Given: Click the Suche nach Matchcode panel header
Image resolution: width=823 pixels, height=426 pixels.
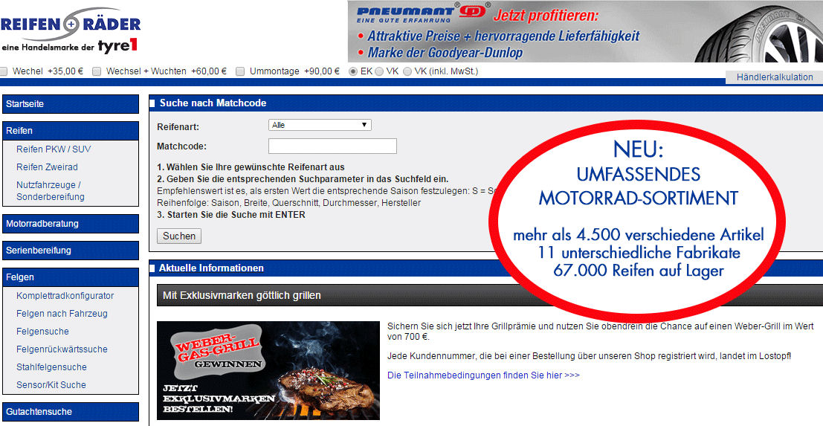Looking at the screenshot, I should [486, 103].
